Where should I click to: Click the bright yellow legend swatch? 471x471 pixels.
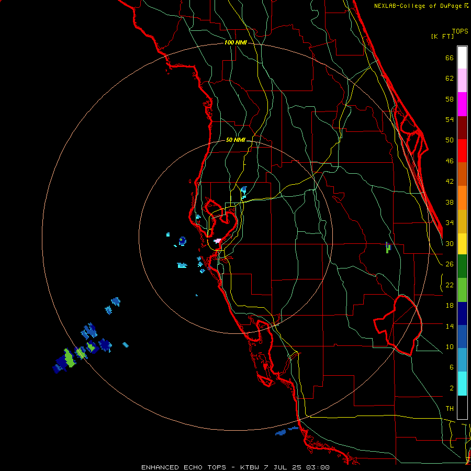pos(462,244)
